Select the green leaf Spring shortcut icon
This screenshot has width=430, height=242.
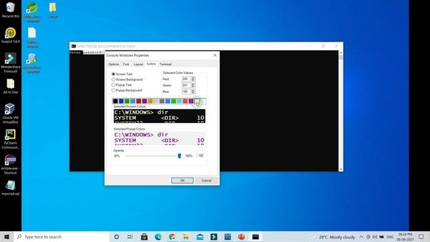32,11
